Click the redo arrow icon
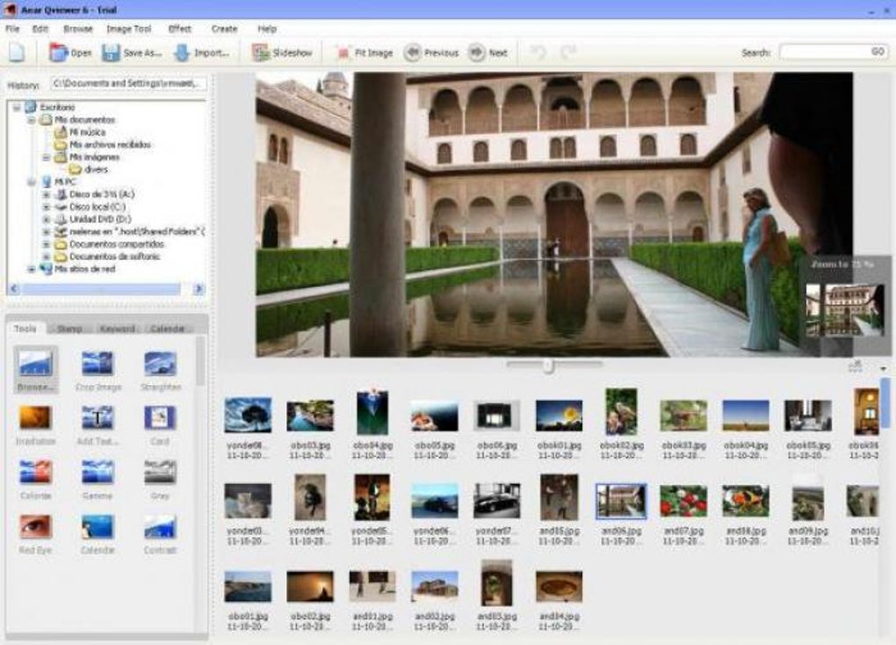The height and width of the screenshot is (645, 896). point(568,52)
